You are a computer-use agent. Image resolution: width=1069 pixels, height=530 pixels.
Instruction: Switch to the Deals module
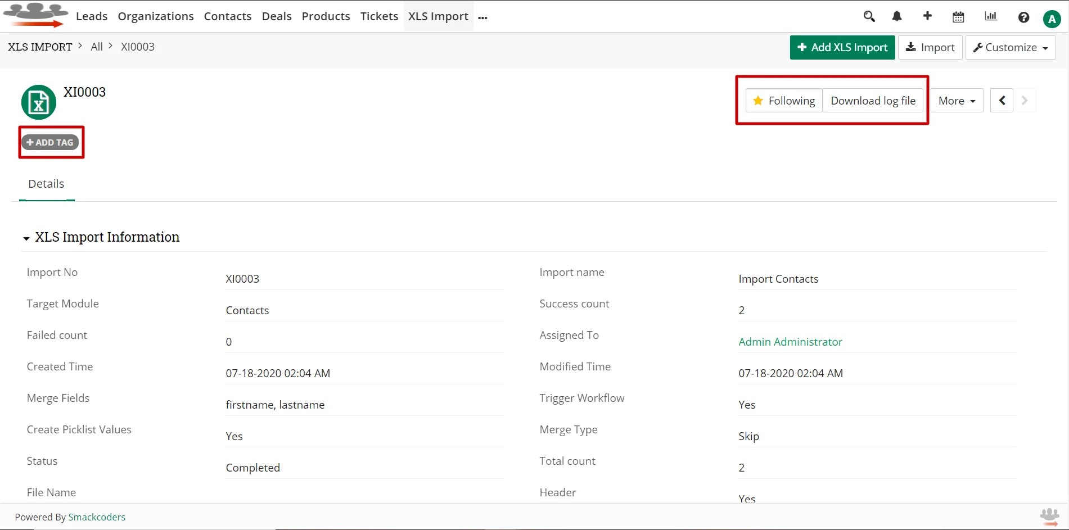pos(276,16)
